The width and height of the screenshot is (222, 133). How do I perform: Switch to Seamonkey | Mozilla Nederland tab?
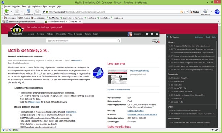click(x=25, y=22)
